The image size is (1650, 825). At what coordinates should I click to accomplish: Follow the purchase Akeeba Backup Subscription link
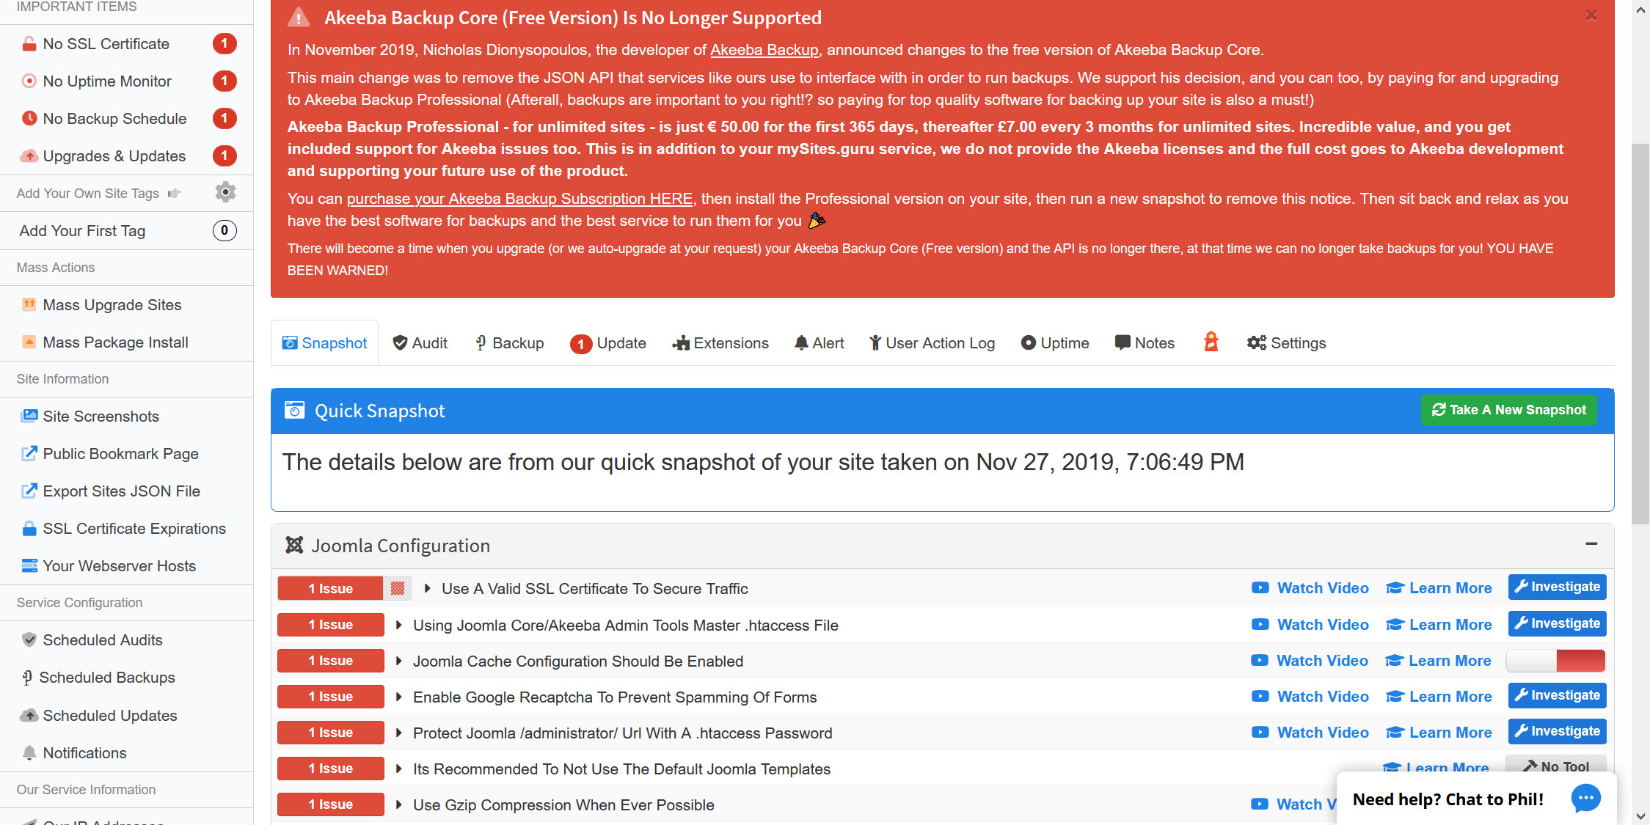click(x=519, y=199)
